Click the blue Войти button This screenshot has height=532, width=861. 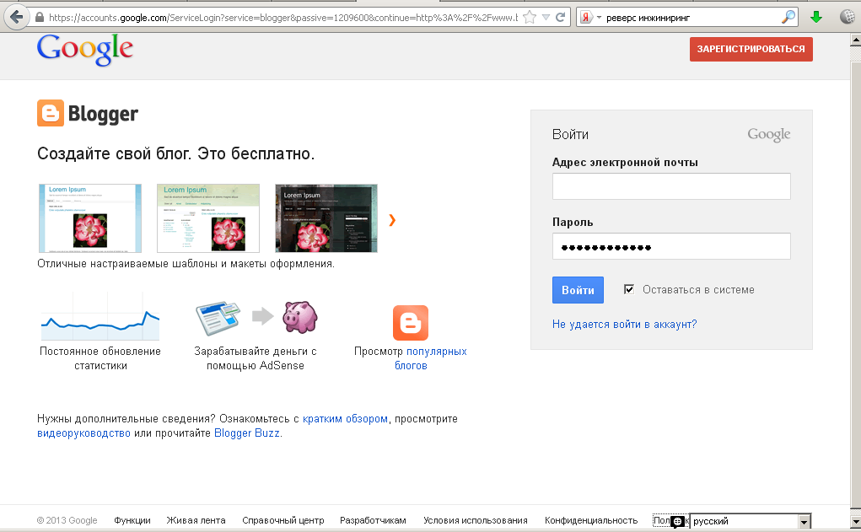[578, 290]
